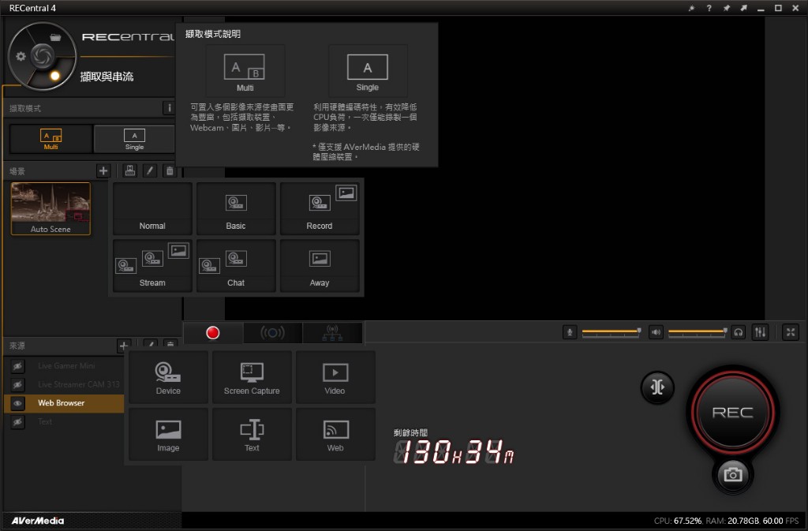Choose the Basic scene template

[x=236, y=208]
